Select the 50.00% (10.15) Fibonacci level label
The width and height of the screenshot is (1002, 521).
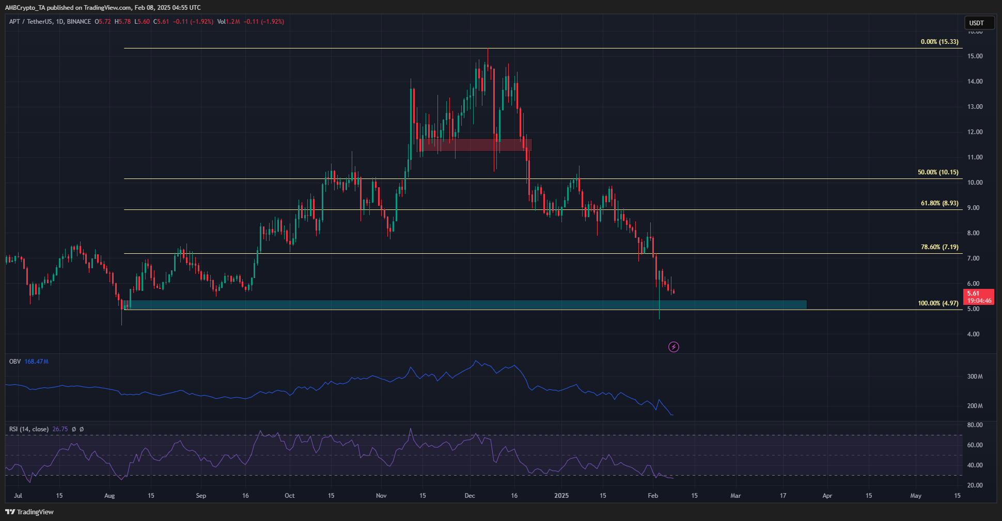tap(937, 172)
